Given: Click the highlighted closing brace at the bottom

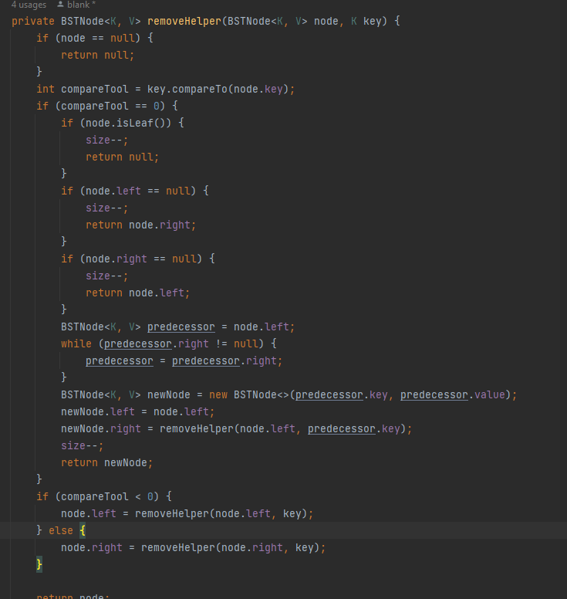Looking at the screenshot, I should tap(39, 564).
